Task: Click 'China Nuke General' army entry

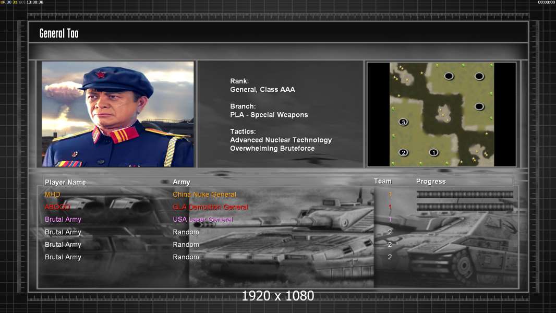Action: (204, 194)
